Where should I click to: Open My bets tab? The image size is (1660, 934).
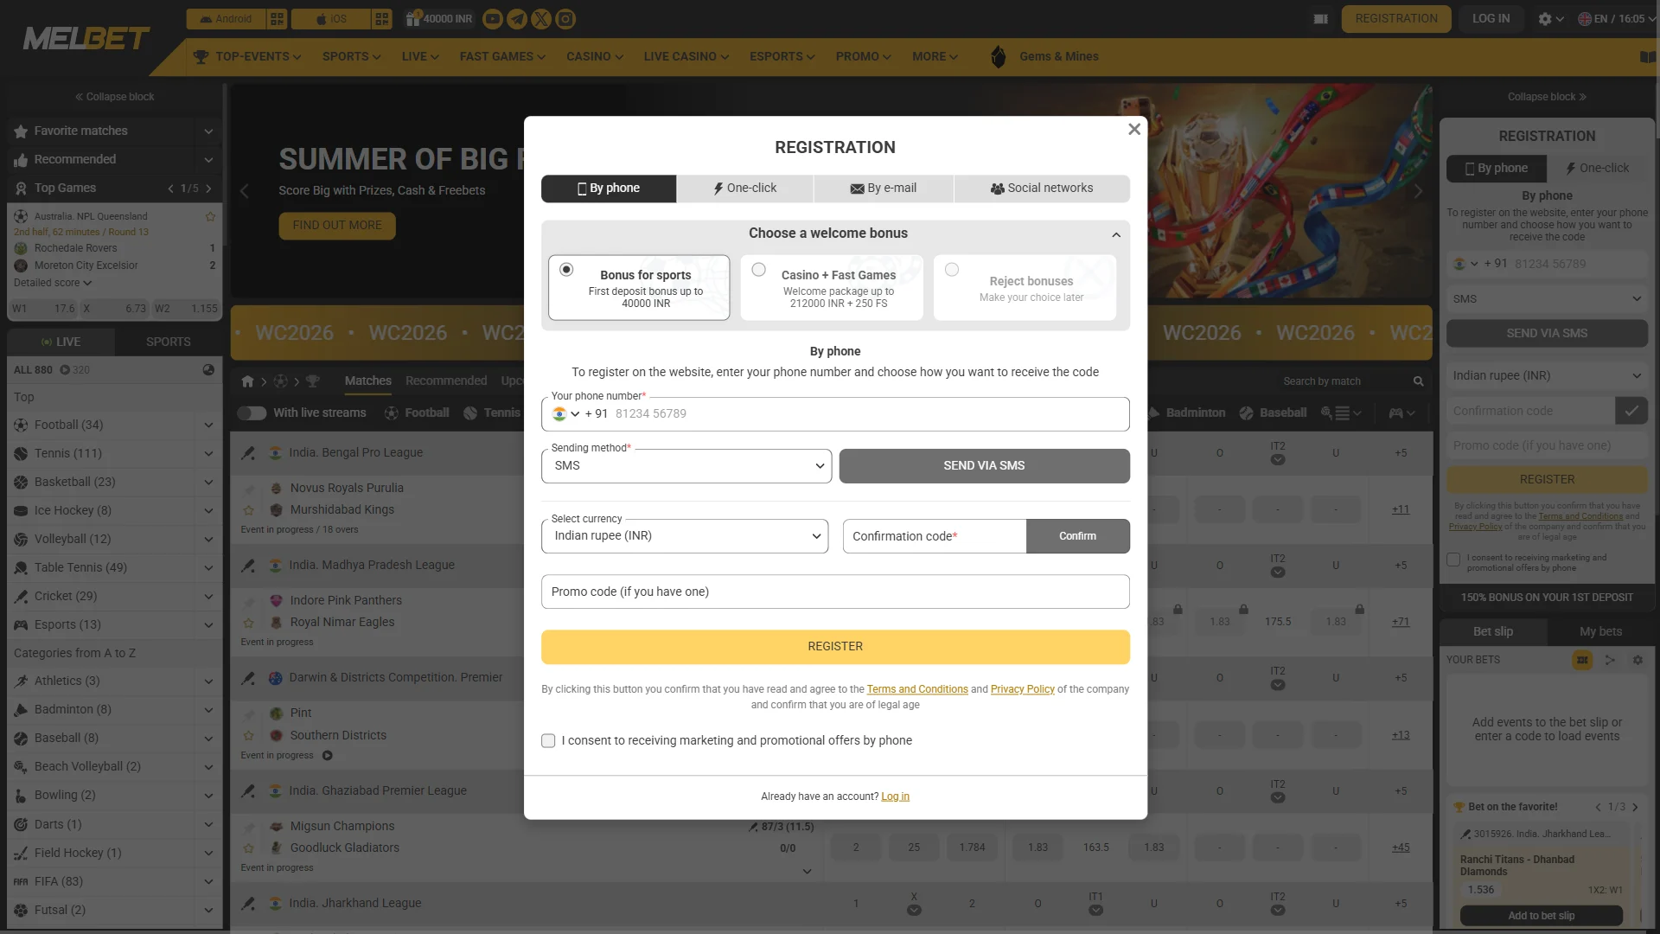1600,632
